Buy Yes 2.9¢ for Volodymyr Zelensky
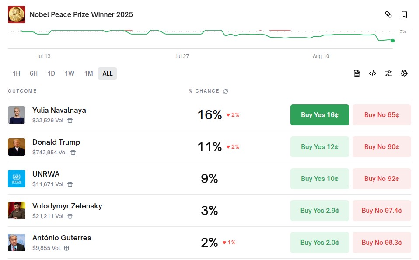This screenshot has height=260, width=419. [x=320, y=211]
